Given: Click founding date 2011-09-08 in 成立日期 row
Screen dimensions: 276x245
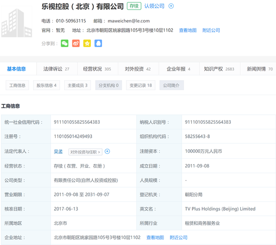Looking at the screenshot, I should point(197,166).
